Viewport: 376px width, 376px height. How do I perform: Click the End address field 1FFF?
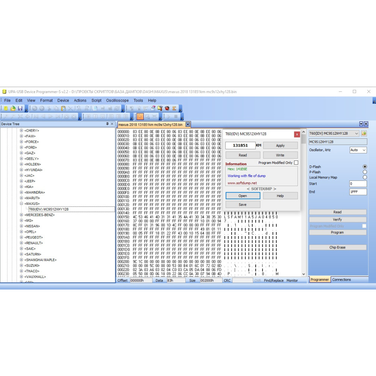(x=358, y=192)
